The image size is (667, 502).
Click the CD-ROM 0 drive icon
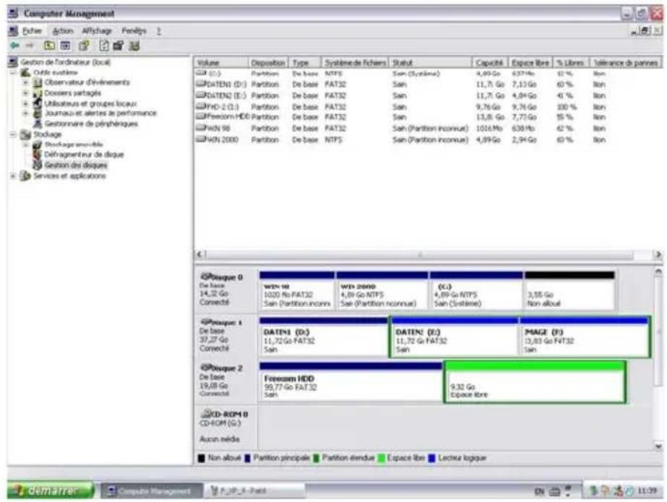(x=207, y=414)
